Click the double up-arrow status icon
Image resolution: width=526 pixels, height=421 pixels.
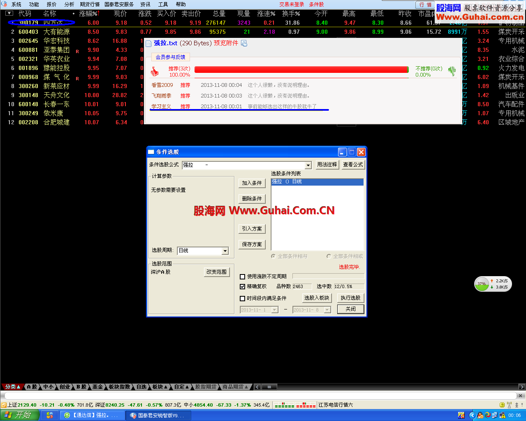coord(517,405)
